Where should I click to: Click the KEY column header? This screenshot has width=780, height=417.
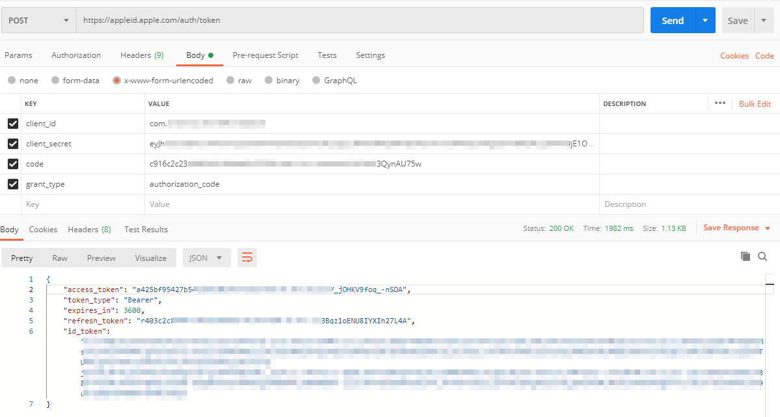pyautogui.click(x=31, y=103)
